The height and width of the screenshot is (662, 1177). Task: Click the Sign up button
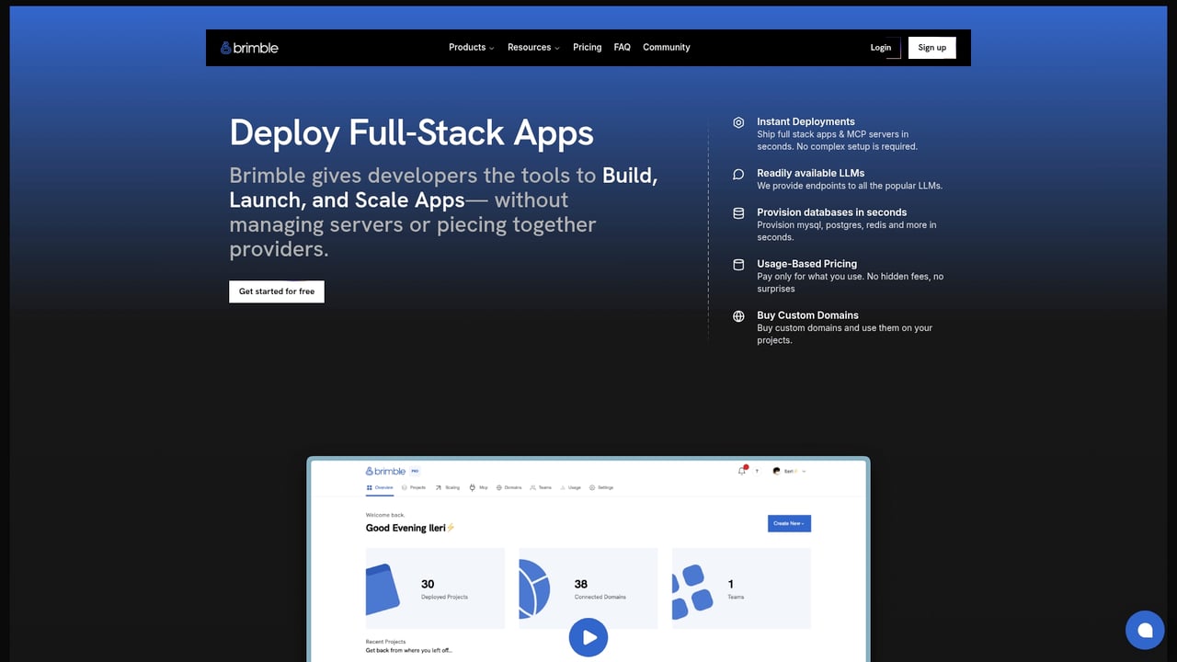[931, 48]
